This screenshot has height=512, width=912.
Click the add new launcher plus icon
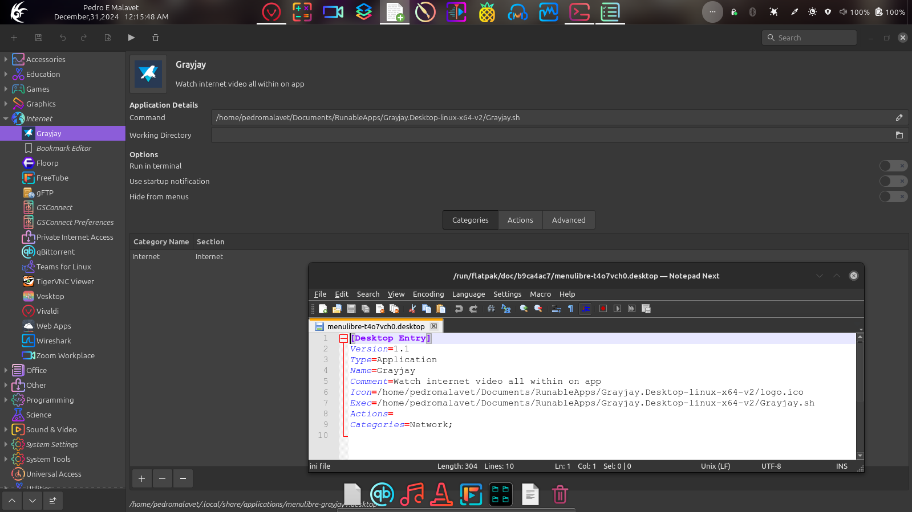pyautogui.click(x=14, y=38)
